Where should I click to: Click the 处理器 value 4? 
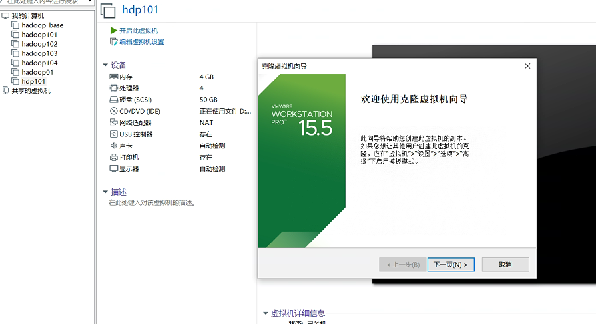click(x=202, y=88)
